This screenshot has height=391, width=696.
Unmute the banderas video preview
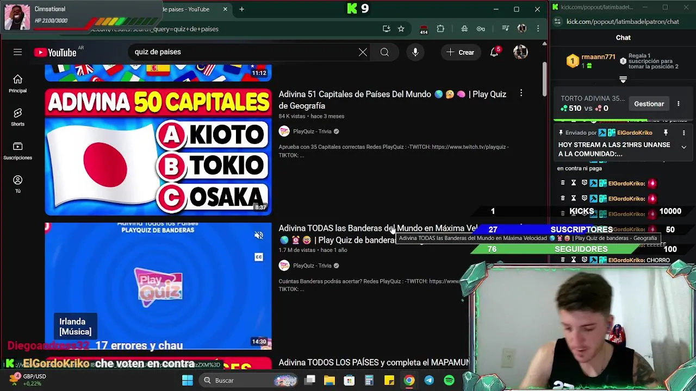pyautogui.click(x=259, y=235)
